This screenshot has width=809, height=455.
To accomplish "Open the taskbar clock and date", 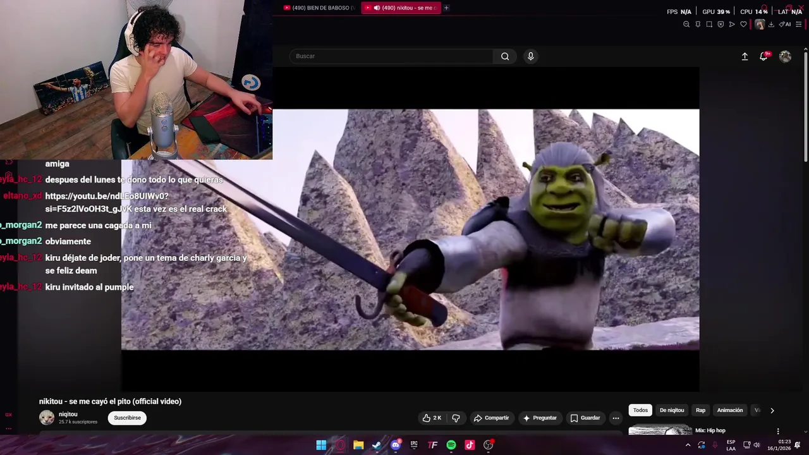I will (x=779, y=445).
